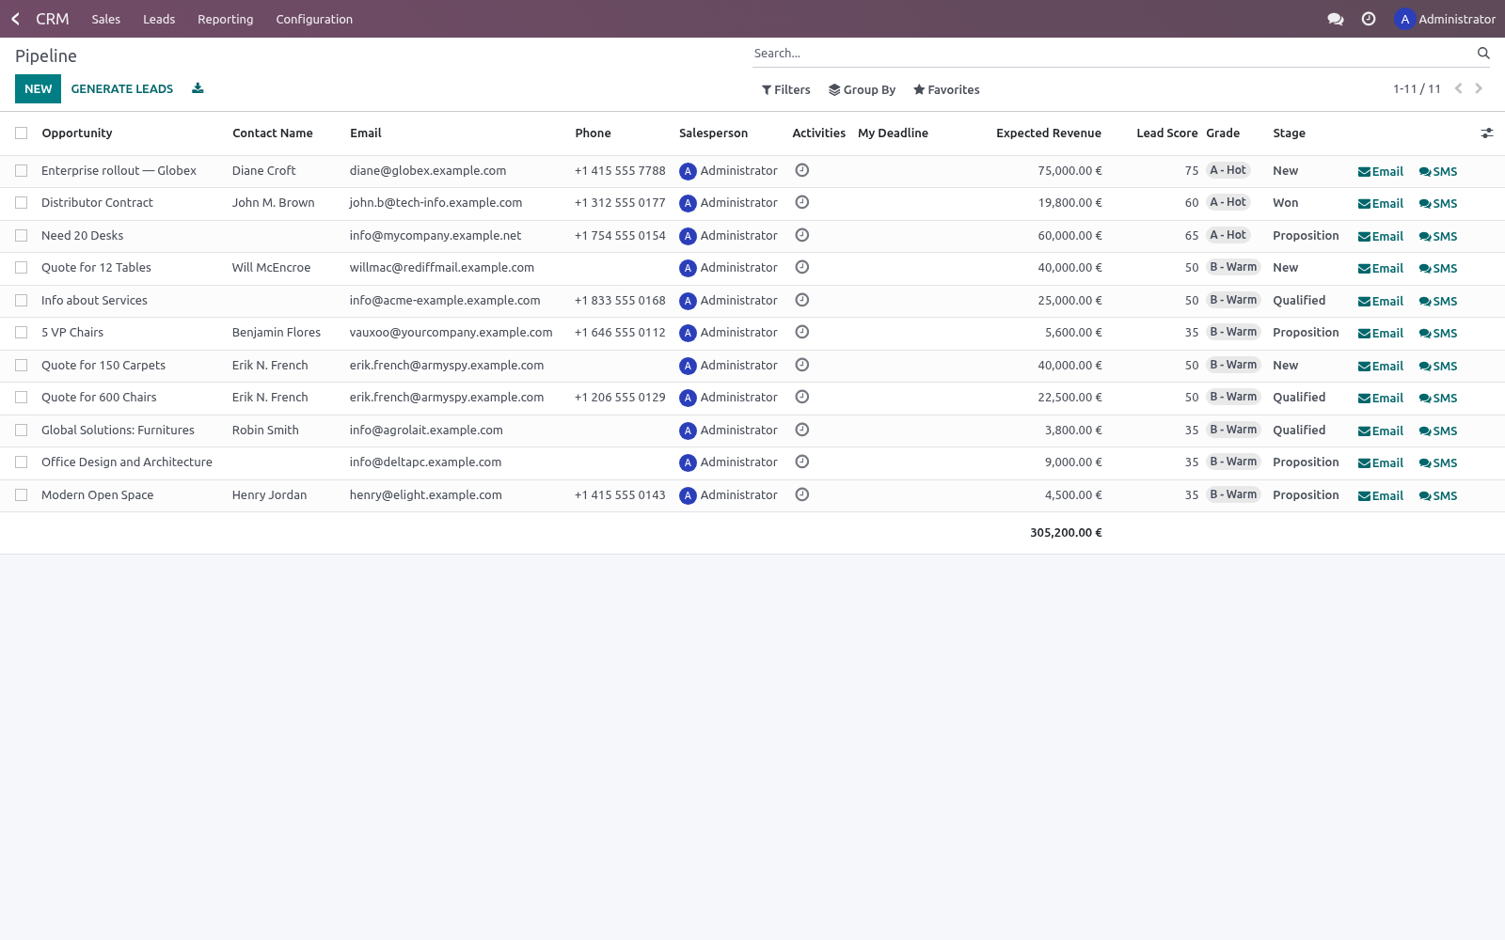1505x940 pixels.
Task: Open activity clock for Distributor Contract
Action: click(802, 202)
